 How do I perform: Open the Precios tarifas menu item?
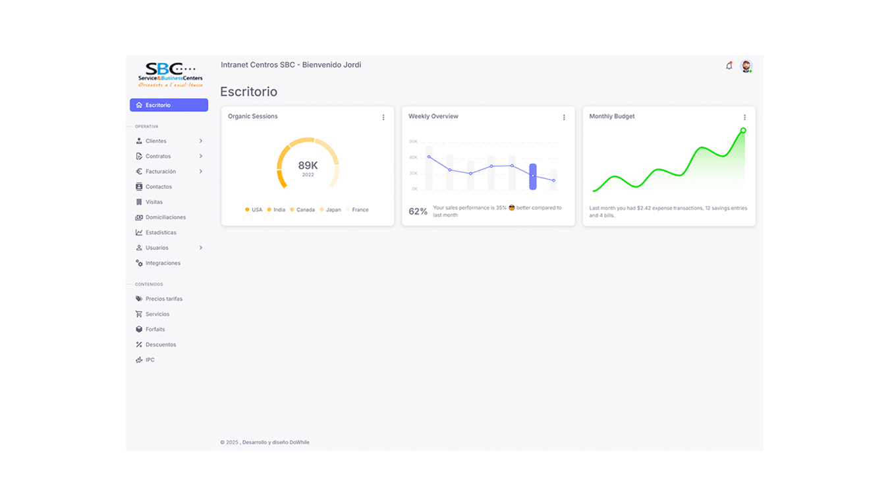[x=163, y=299]
